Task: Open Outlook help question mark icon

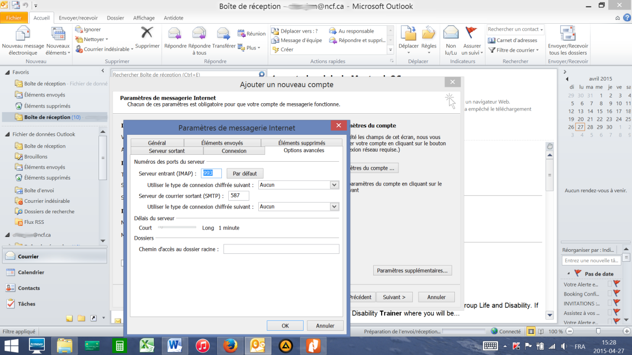Action: pos(627,18)
